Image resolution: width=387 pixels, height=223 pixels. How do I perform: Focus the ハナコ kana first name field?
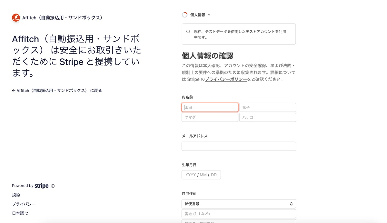268,117
